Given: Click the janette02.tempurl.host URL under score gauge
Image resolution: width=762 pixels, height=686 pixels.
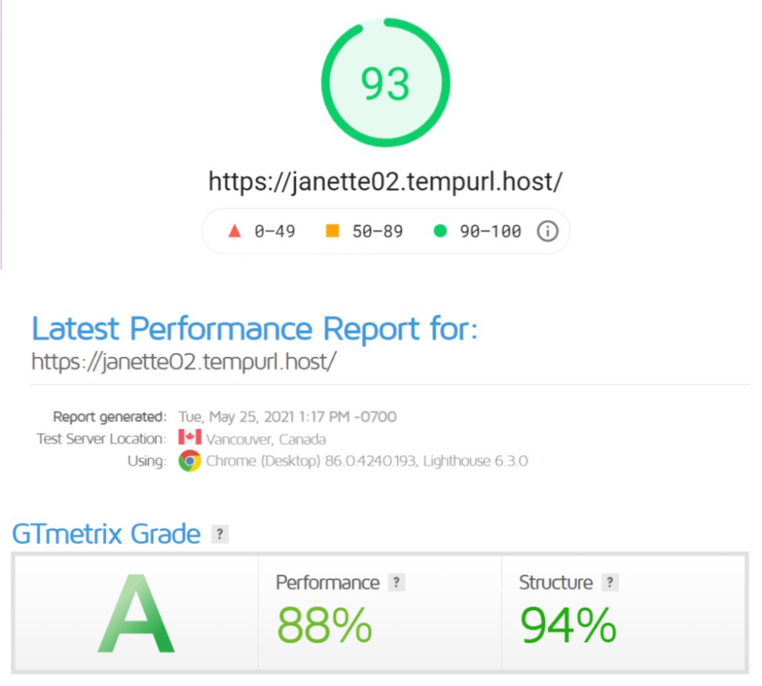Looking at the screenshot, I should pyautogui.click(x=386, y=182).
